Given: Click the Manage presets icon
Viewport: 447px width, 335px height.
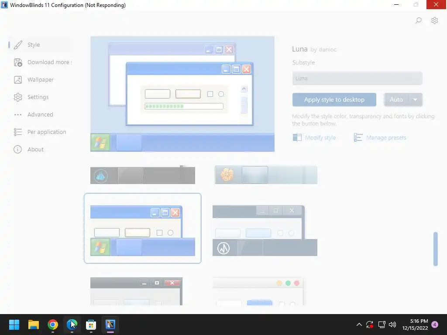Looking at the screenshot, I should 358,137.
